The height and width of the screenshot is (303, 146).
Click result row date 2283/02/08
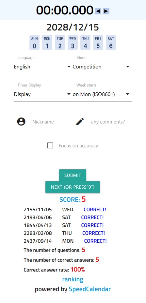coord(38,233)
